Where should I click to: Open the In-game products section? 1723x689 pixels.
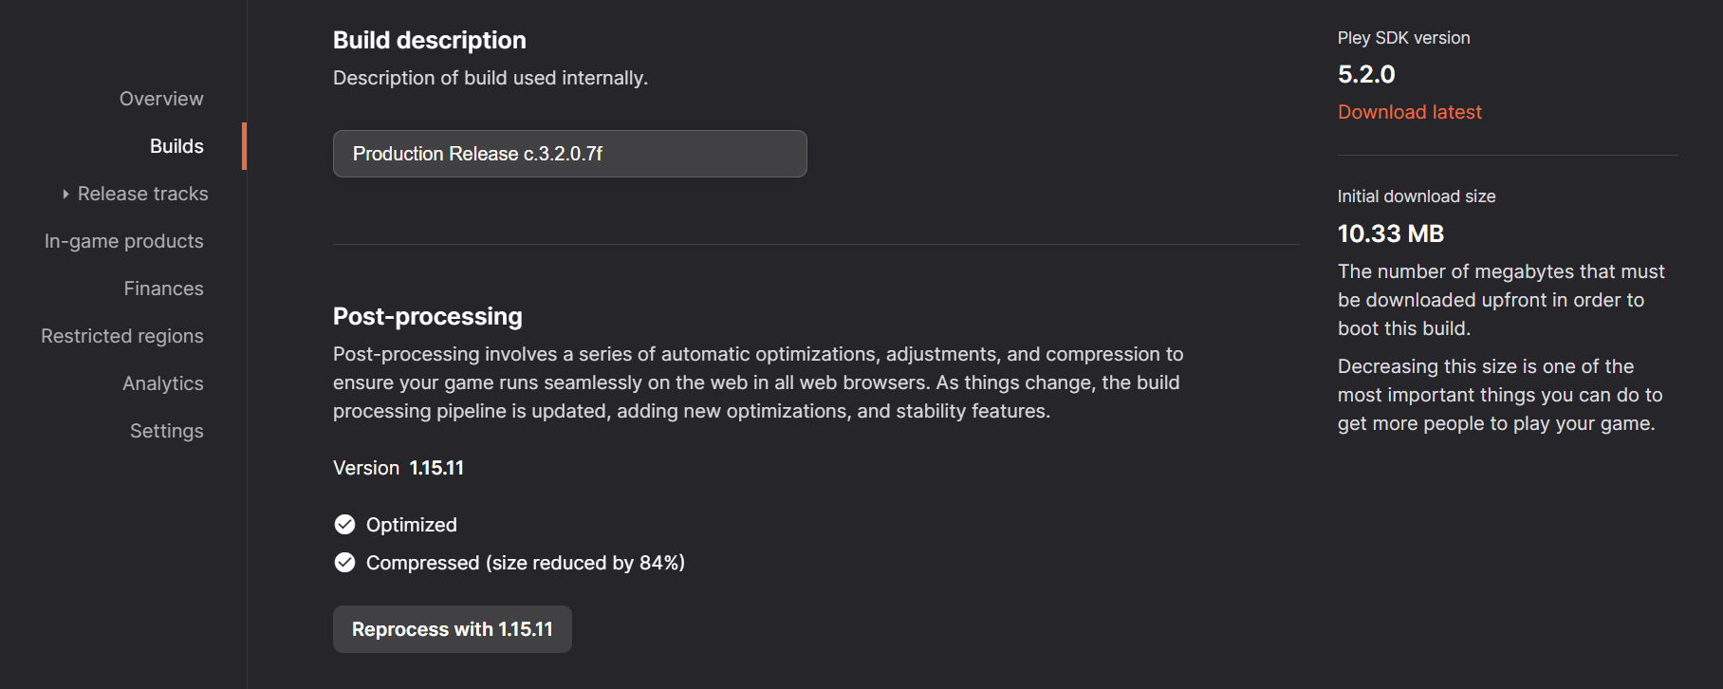[x=123, y=240]
